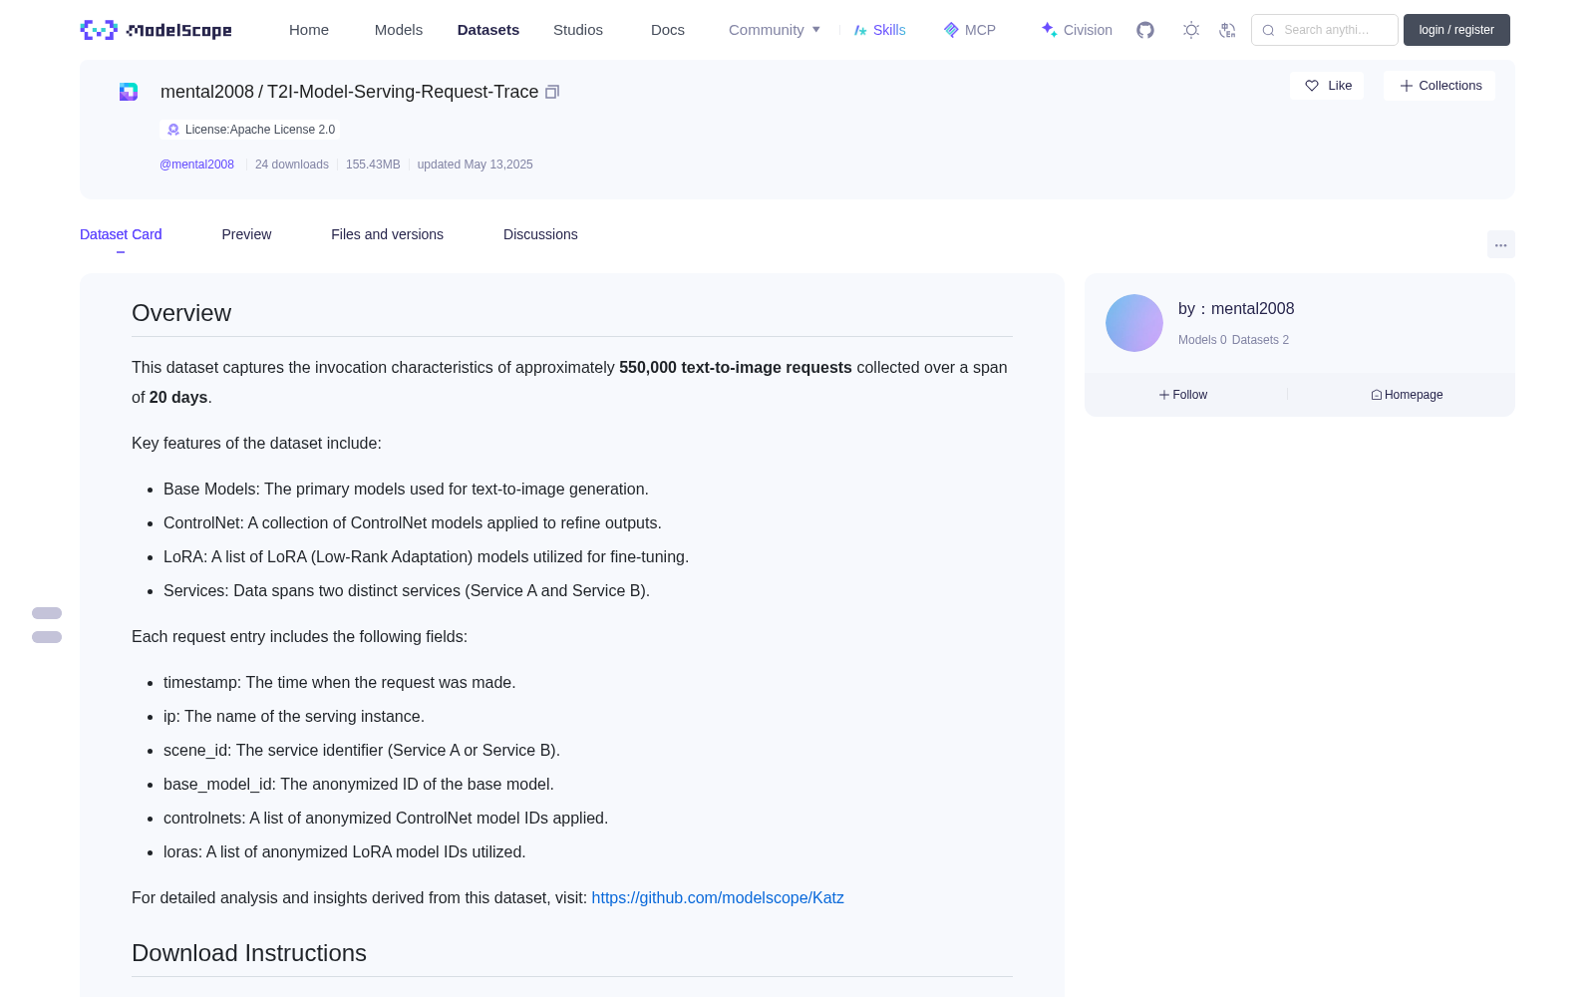Open the three-dot more options menu
The height and width of the screenshot is (997, 1595).
[x=1501, y=244]
